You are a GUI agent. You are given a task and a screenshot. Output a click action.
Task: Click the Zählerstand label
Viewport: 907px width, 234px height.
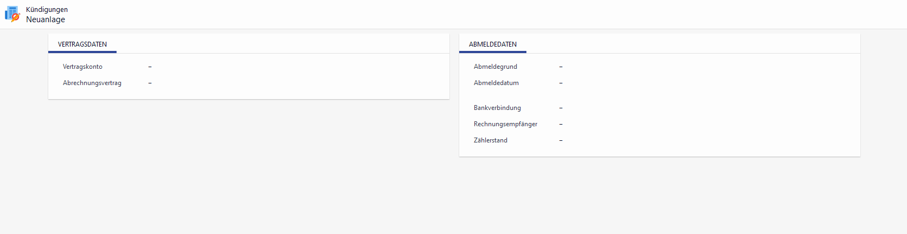491,140
